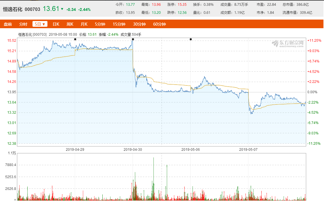
Task: Click the star marker above the 2019-04-29 divider
Action: [75, 39]
